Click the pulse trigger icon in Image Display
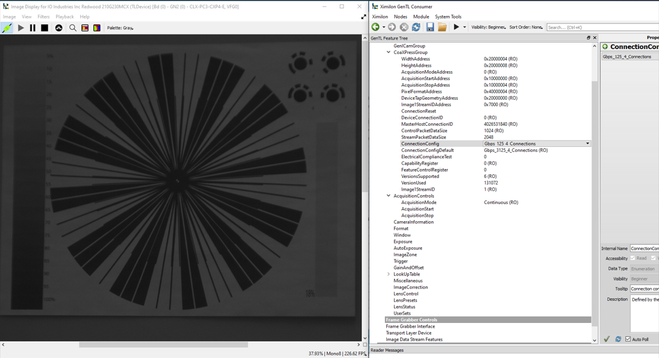 pyautogui.click(x=59, y=28)
